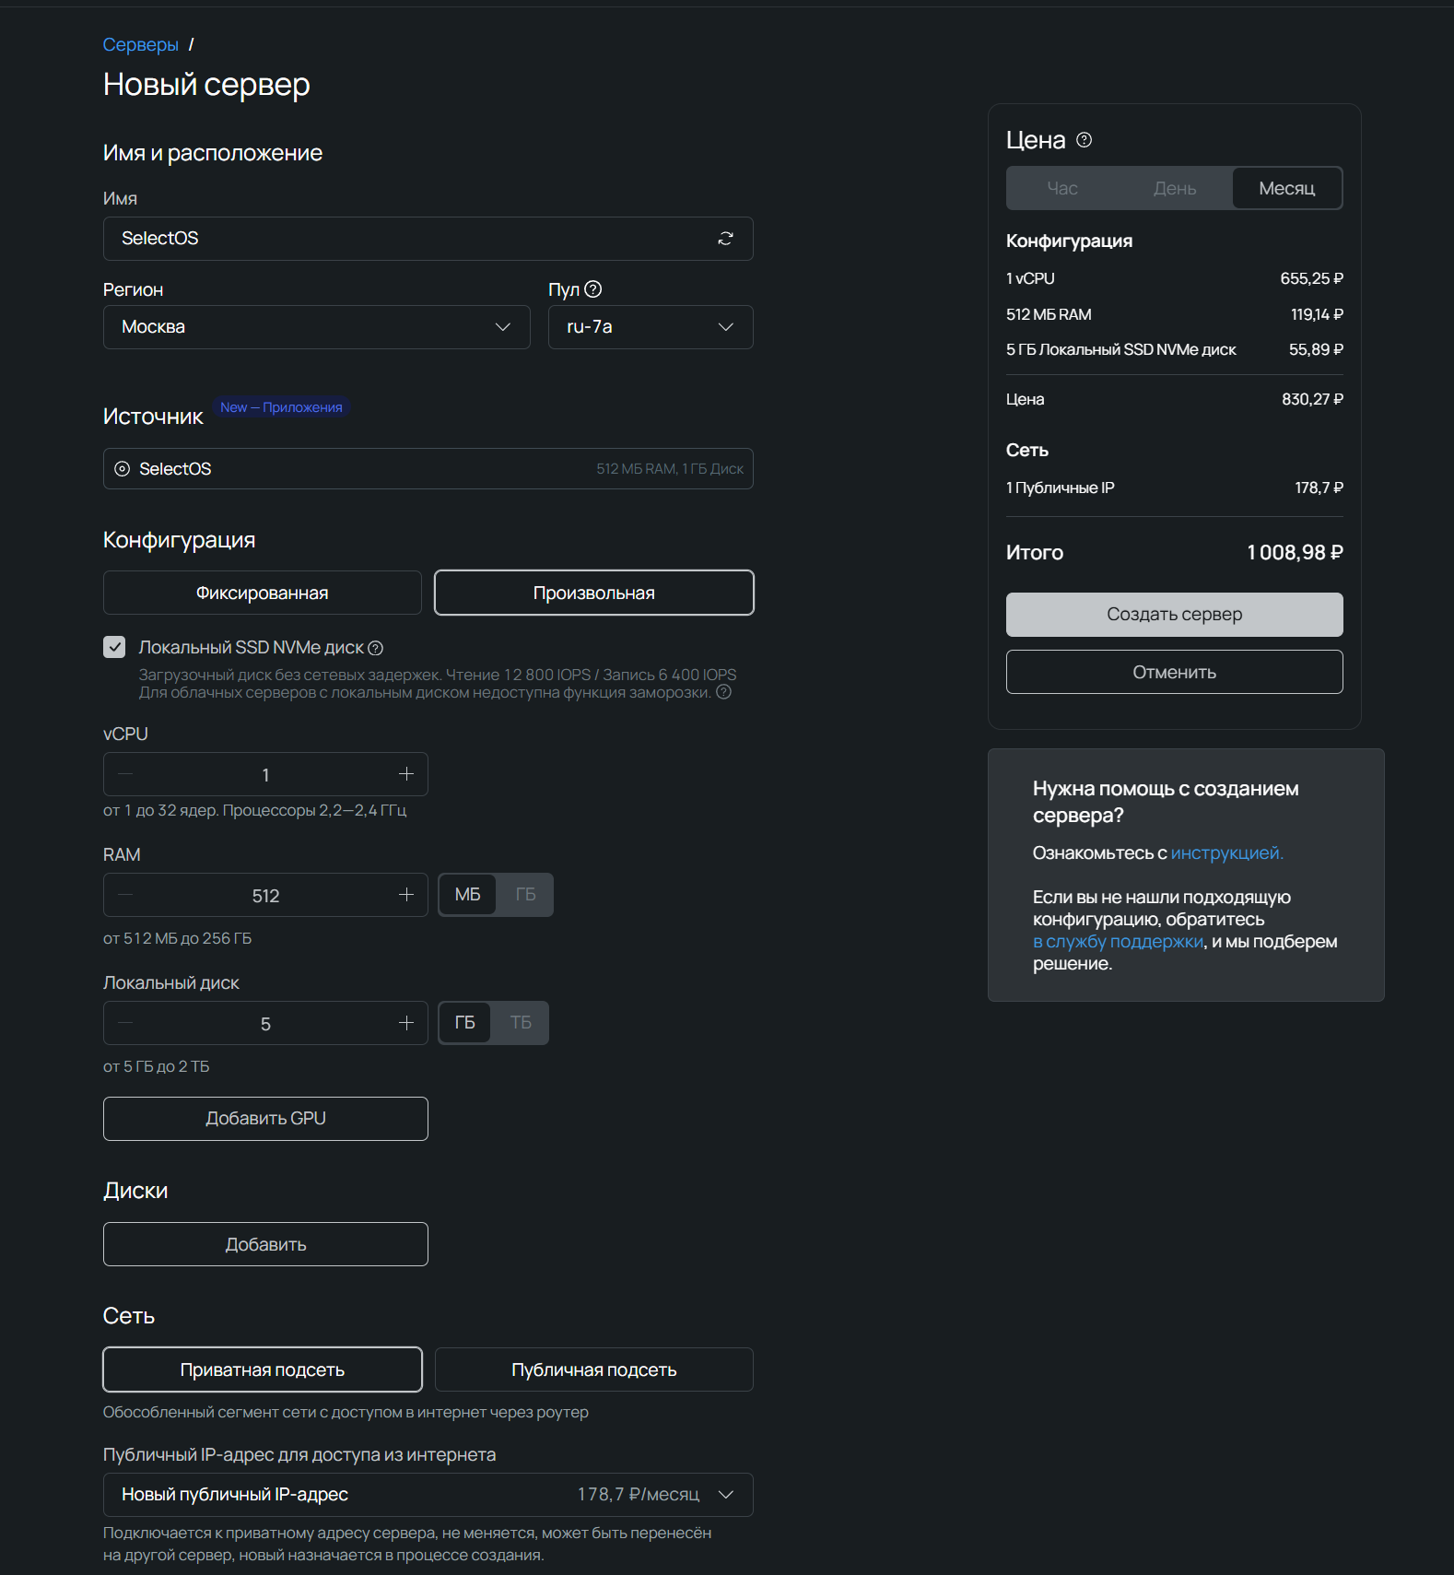
Task: Increase vCPU count with the plus icon
Action: (x=406, y=774)
